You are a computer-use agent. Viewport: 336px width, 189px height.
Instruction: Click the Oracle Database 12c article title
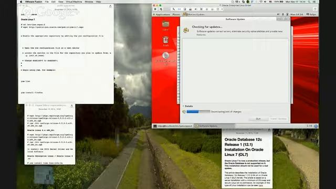coord(244,147)
